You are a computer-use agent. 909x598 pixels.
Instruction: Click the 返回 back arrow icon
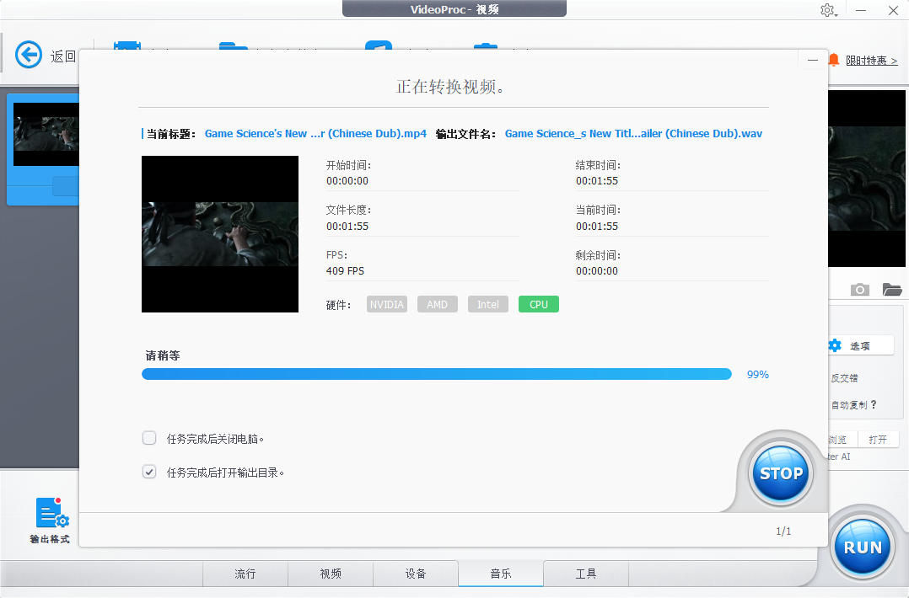pos(28,54)
